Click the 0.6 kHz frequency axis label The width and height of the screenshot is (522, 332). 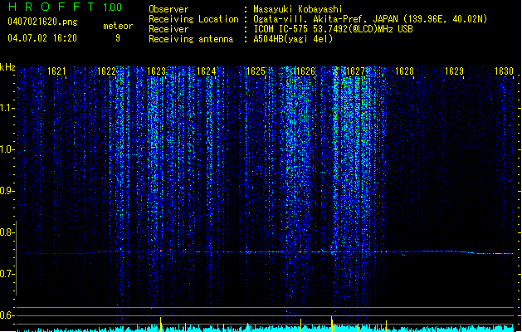coord(7,315)
